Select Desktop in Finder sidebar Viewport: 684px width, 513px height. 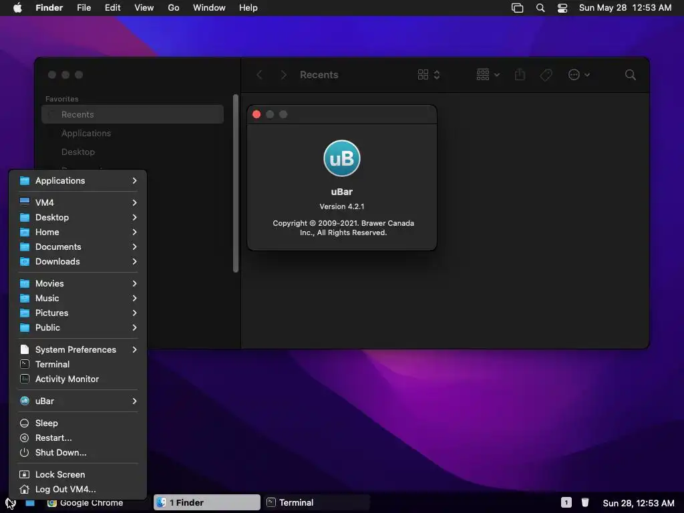[133, 152]
